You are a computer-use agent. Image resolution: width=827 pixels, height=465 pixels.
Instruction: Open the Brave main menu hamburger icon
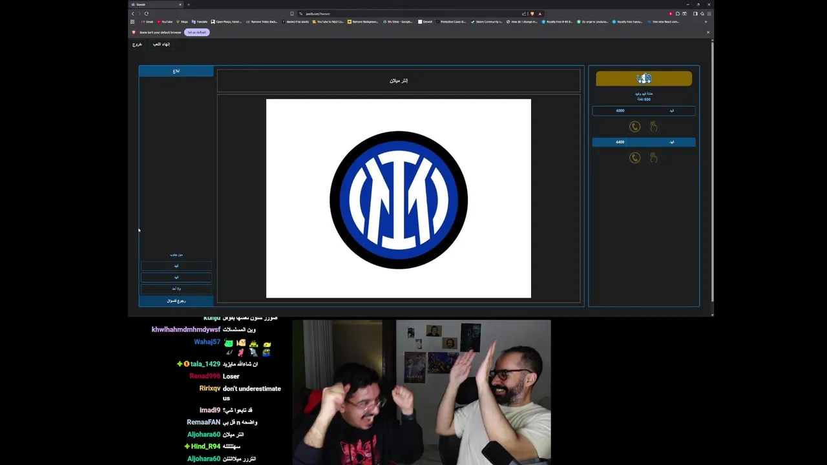[709, 14]
